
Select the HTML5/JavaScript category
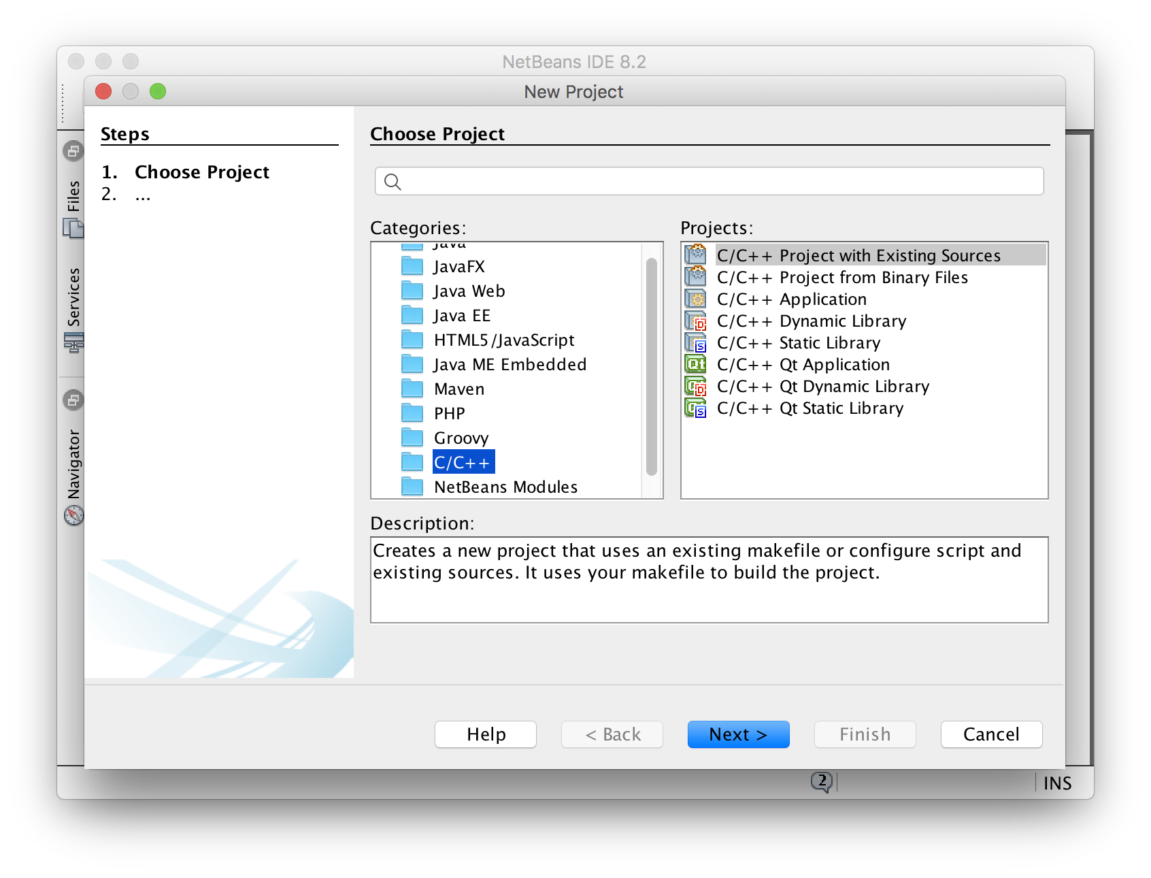tap(504, 340)
